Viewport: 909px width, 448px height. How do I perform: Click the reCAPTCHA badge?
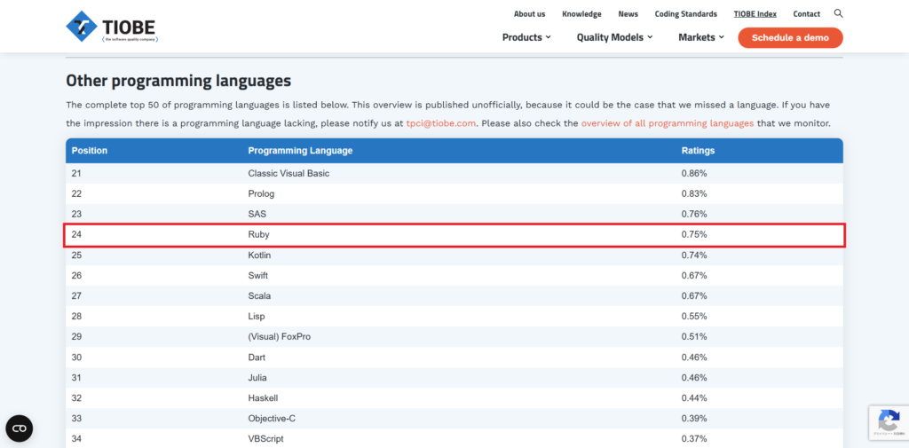point(889,422)
